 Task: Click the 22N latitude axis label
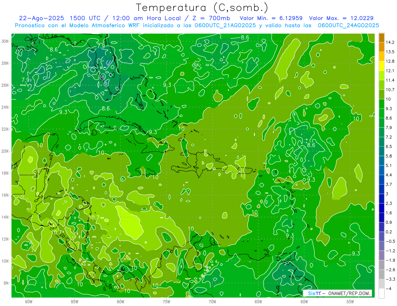[x=5, y=129]
